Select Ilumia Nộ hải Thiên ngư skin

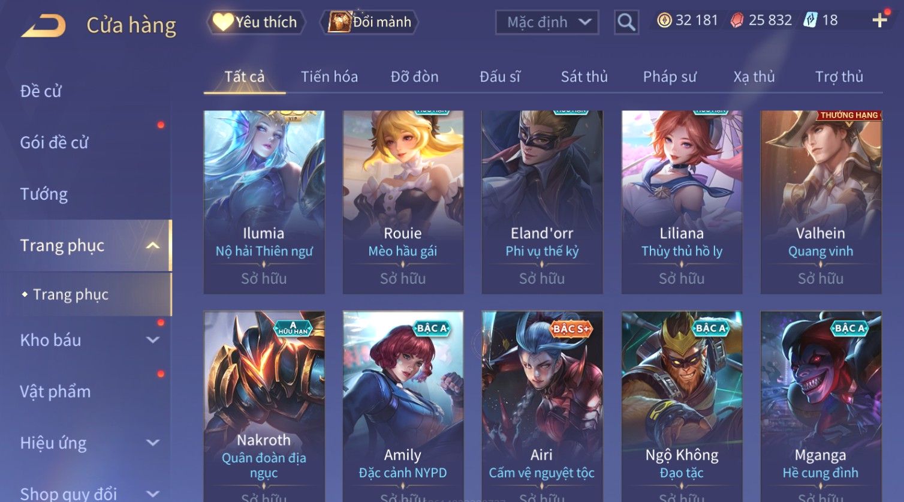[264, 202]
